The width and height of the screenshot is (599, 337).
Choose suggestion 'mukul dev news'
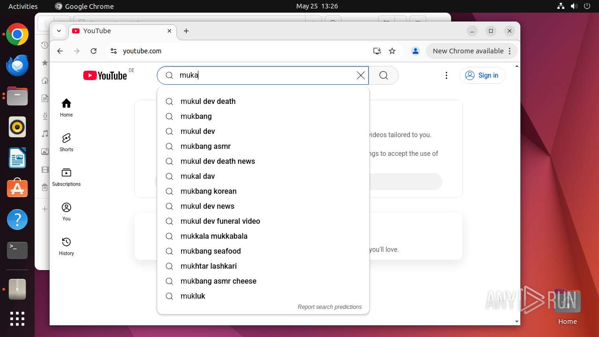click(263, 206)
